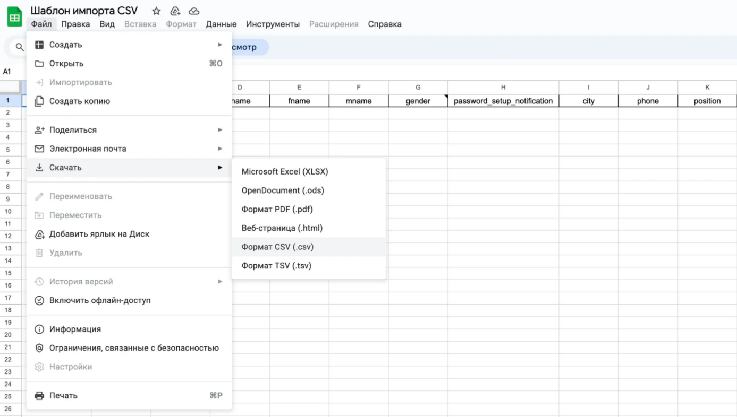737x417 pixels.
Task: Click the copy icon for Создать копию
Action: click(39, 101)
